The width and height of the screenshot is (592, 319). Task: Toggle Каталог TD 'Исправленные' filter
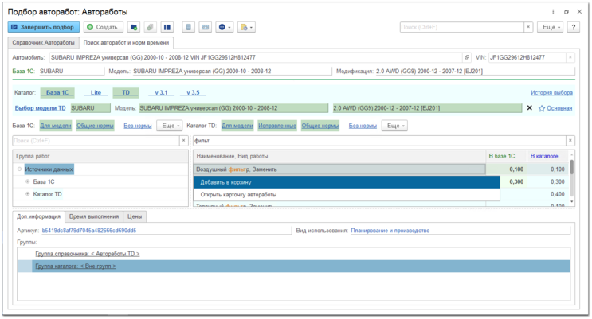click(x=277, y=126)
